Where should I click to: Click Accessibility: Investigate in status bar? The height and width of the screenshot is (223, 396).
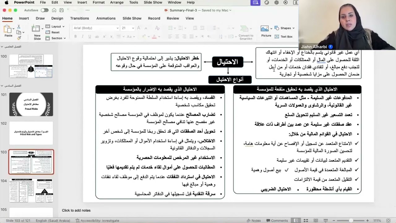click(97, 221)
